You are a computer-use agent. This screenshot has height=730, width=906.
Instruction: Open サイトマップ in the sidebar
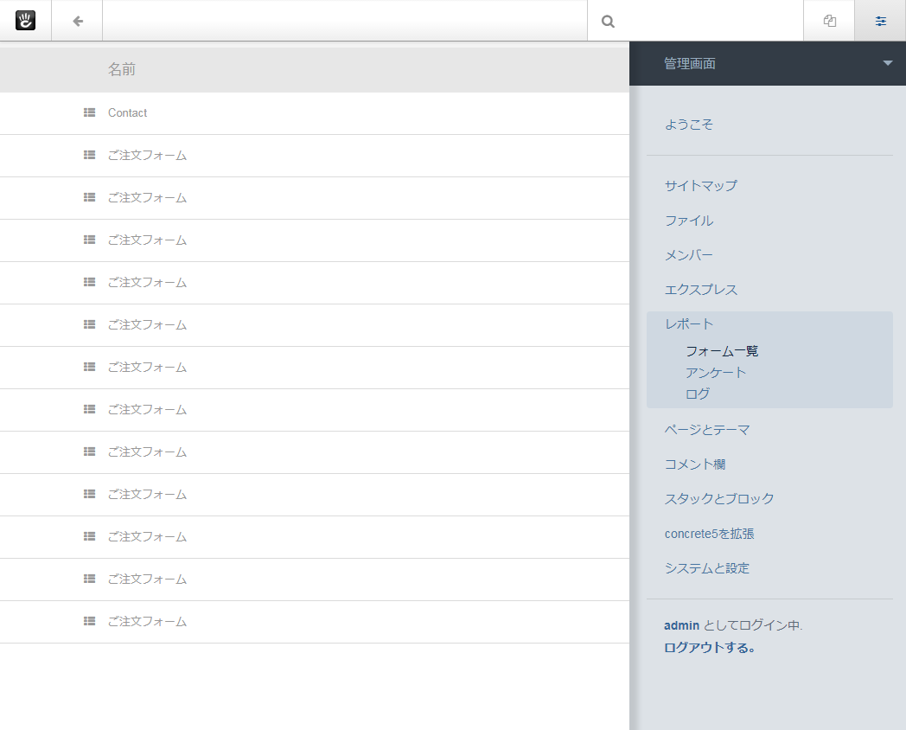coord(701,186)
